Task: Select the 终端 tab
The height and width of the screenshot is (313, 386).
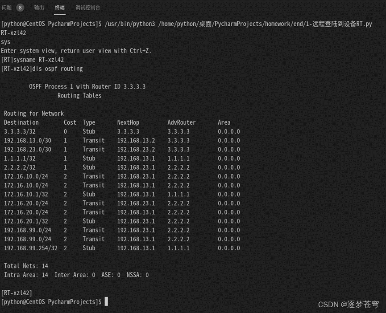Action: click(60, 8)
